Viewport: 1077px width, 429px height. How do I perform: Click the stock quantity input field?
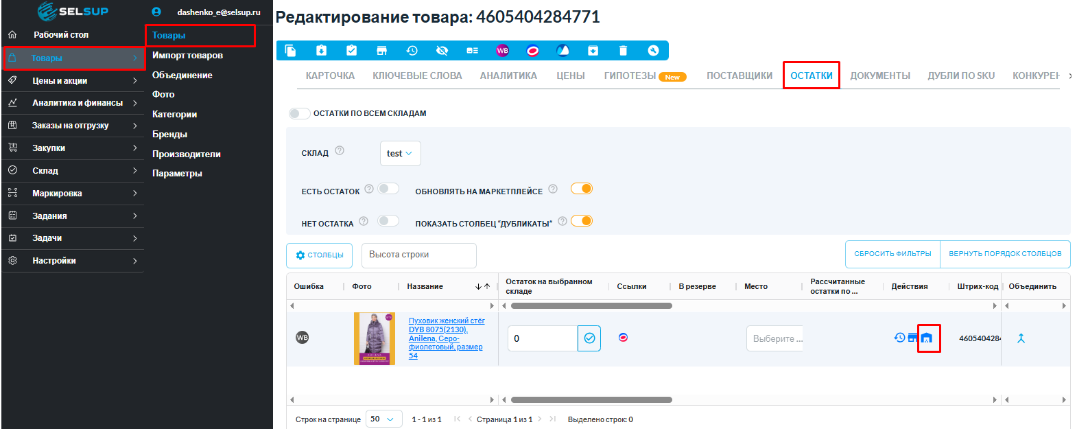point(542,338)
